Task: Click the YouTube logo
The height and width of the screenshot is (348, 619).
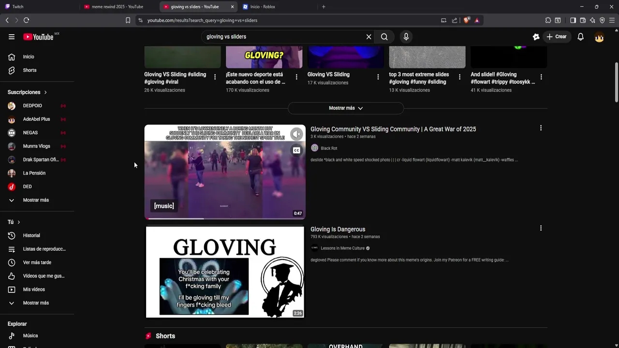Action: (x=39, y=37)
